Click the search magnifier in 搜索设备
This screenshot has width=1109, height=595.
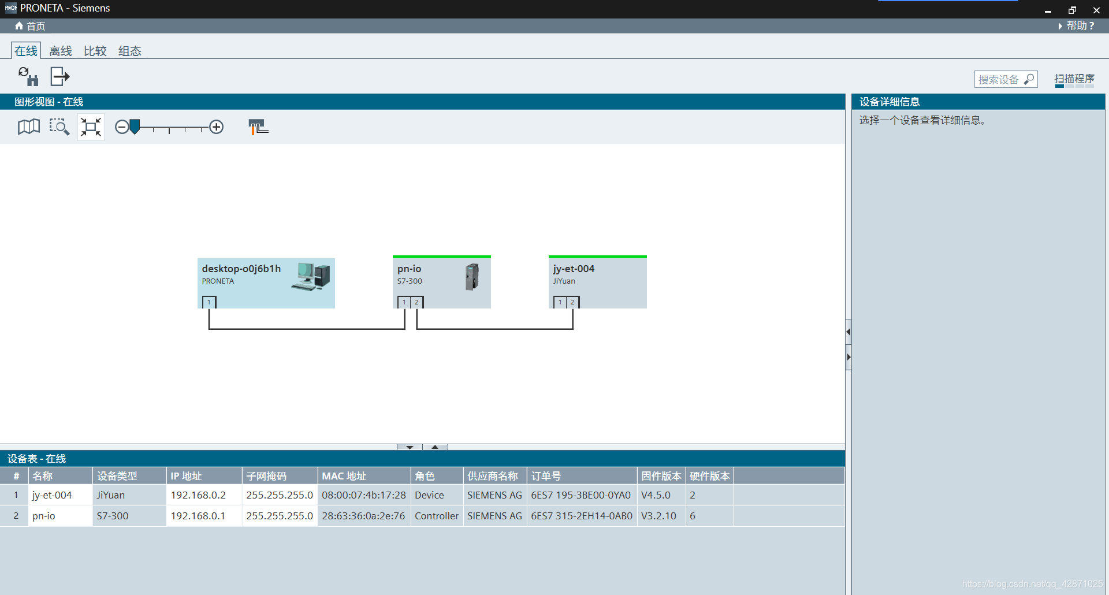(x=1029, y=79)
